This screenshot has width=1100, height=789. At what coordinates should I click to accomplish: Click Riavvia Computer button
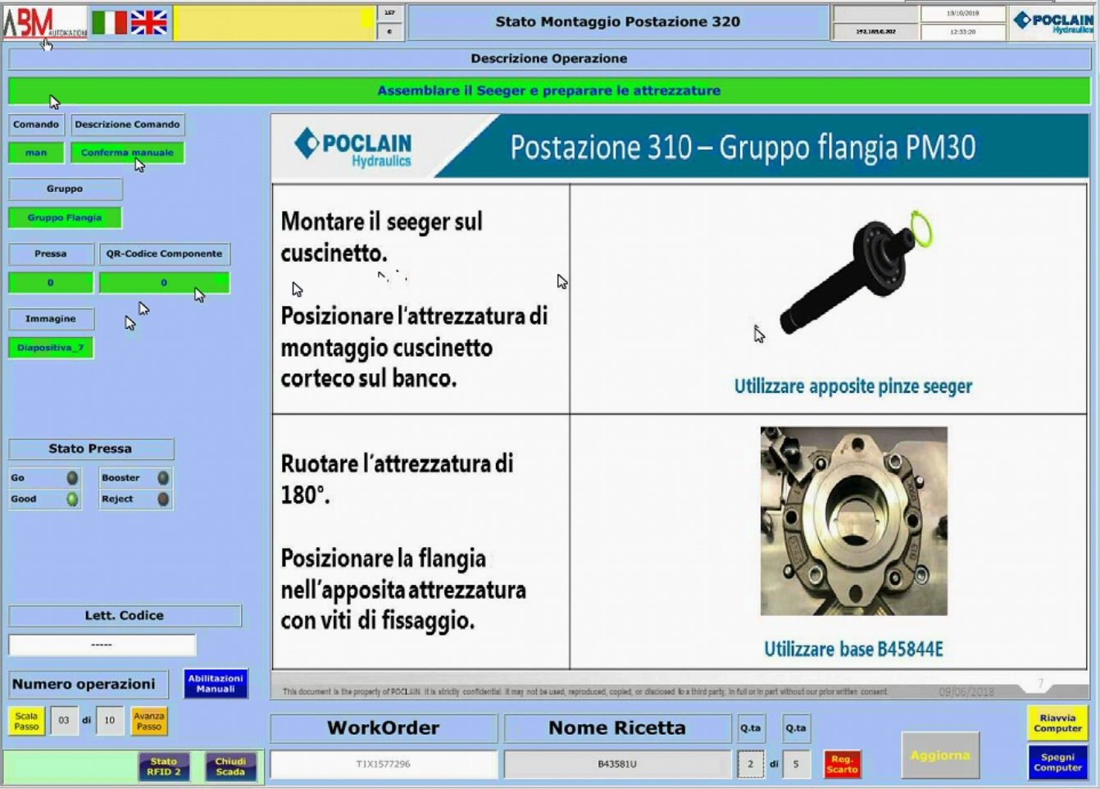[1057, 723]
